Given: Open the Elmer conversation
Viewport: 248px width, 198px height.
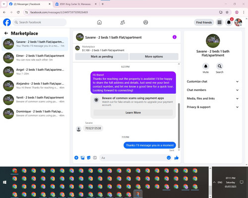Looking at the screenshot, I should [x=35, y=58].
